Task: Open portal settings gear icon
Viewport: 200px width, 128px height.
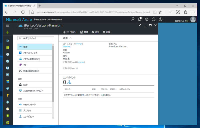Action: click(x=146, y=19)
